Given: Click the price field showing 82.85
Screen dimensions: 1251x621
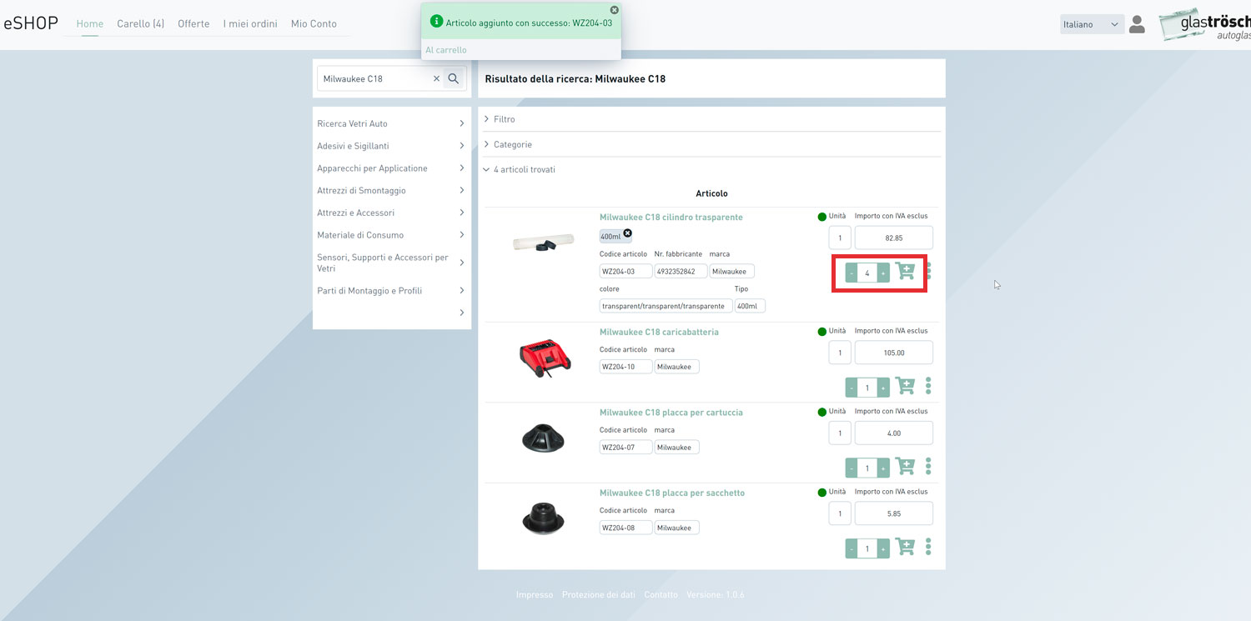Looking at the screenshot, I should [x=894, y=238].
